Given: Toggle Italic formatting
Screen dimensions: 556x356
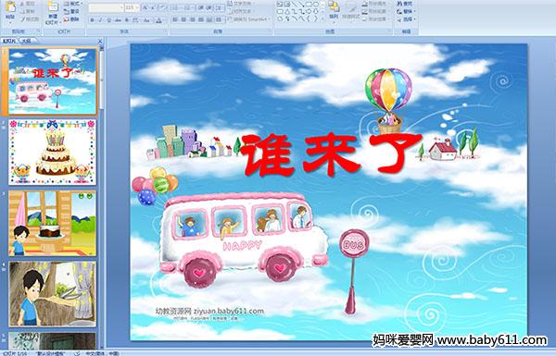Looking at the screenshot, I should click(100, 20).
